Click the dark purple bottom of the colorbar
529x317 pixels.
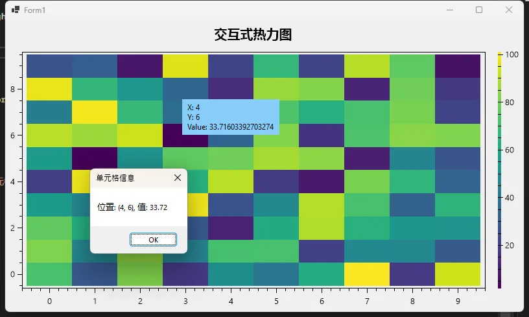coord(499,284)
